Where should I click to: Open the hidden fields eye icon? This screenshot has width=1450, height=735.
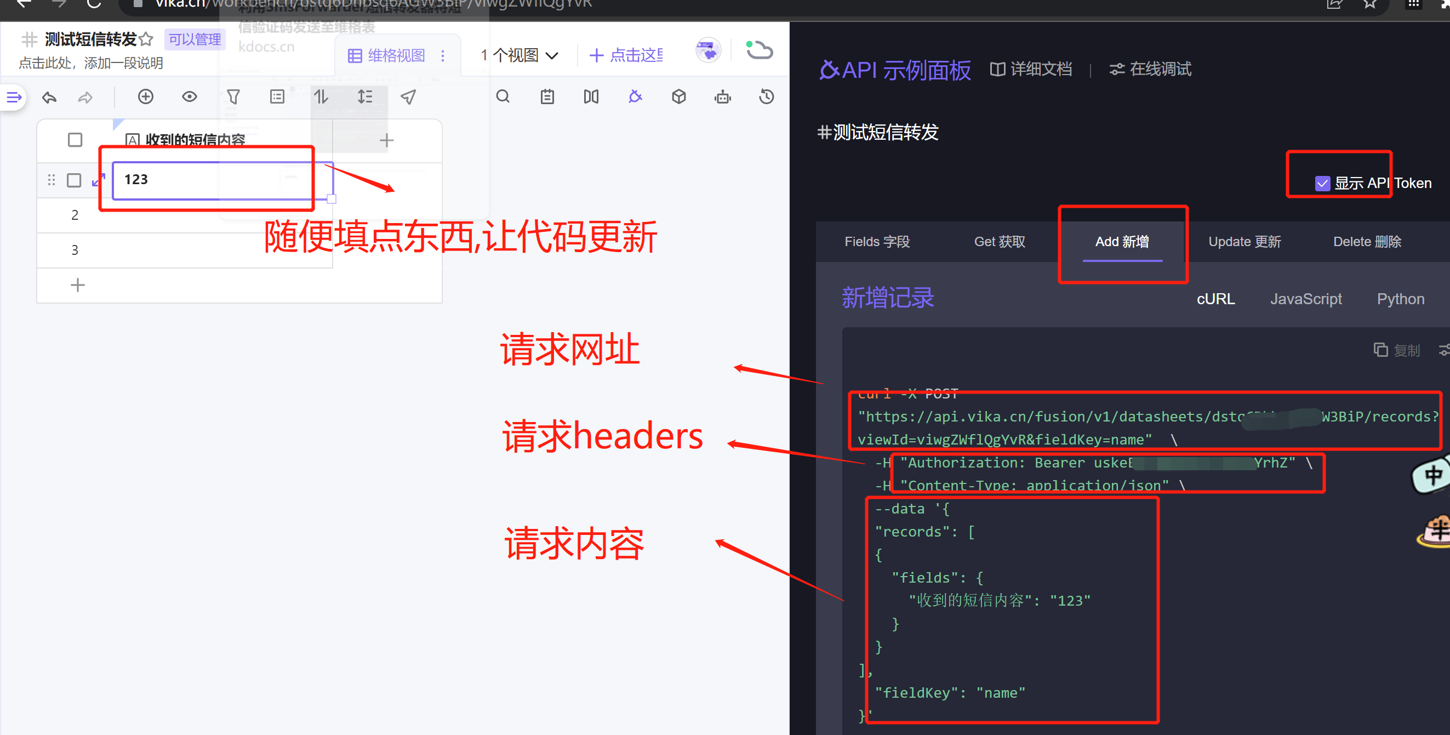[189, 97]
